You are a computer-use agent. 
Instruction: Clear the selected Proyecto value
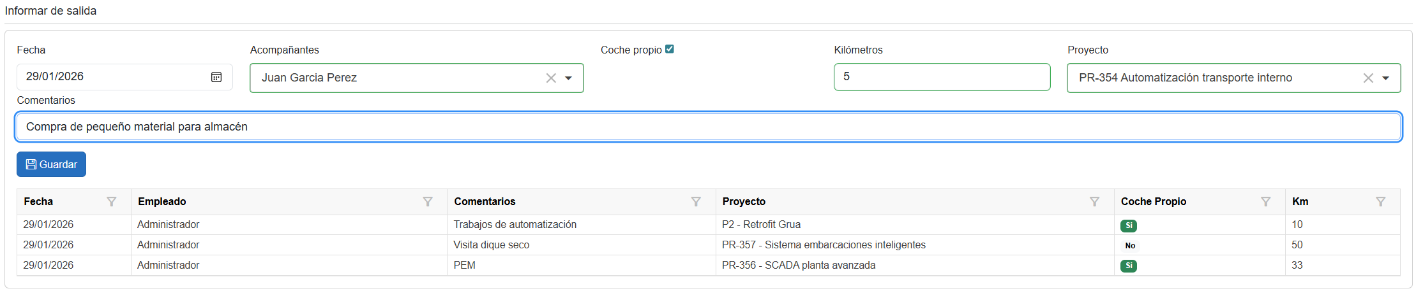(1368, 78)
